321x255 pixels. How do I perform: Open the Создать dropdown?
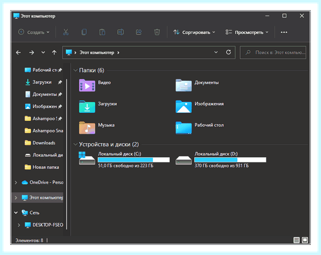click(x=34, y=32)
